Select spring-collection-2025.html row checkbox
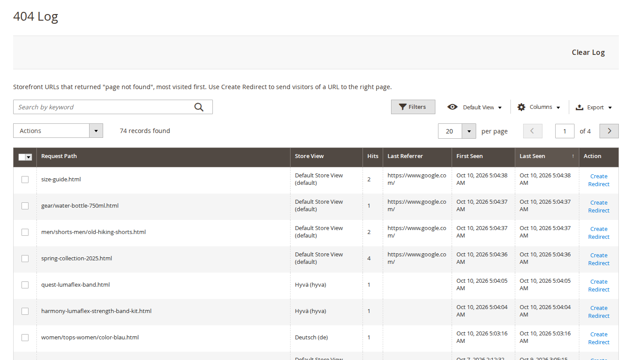 (x=25, y=258)
